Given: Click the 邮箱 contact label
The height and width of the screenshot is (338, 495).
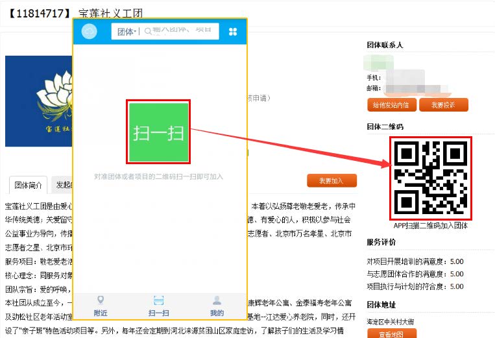Looking at the screenshot, I should pos(374,88).
